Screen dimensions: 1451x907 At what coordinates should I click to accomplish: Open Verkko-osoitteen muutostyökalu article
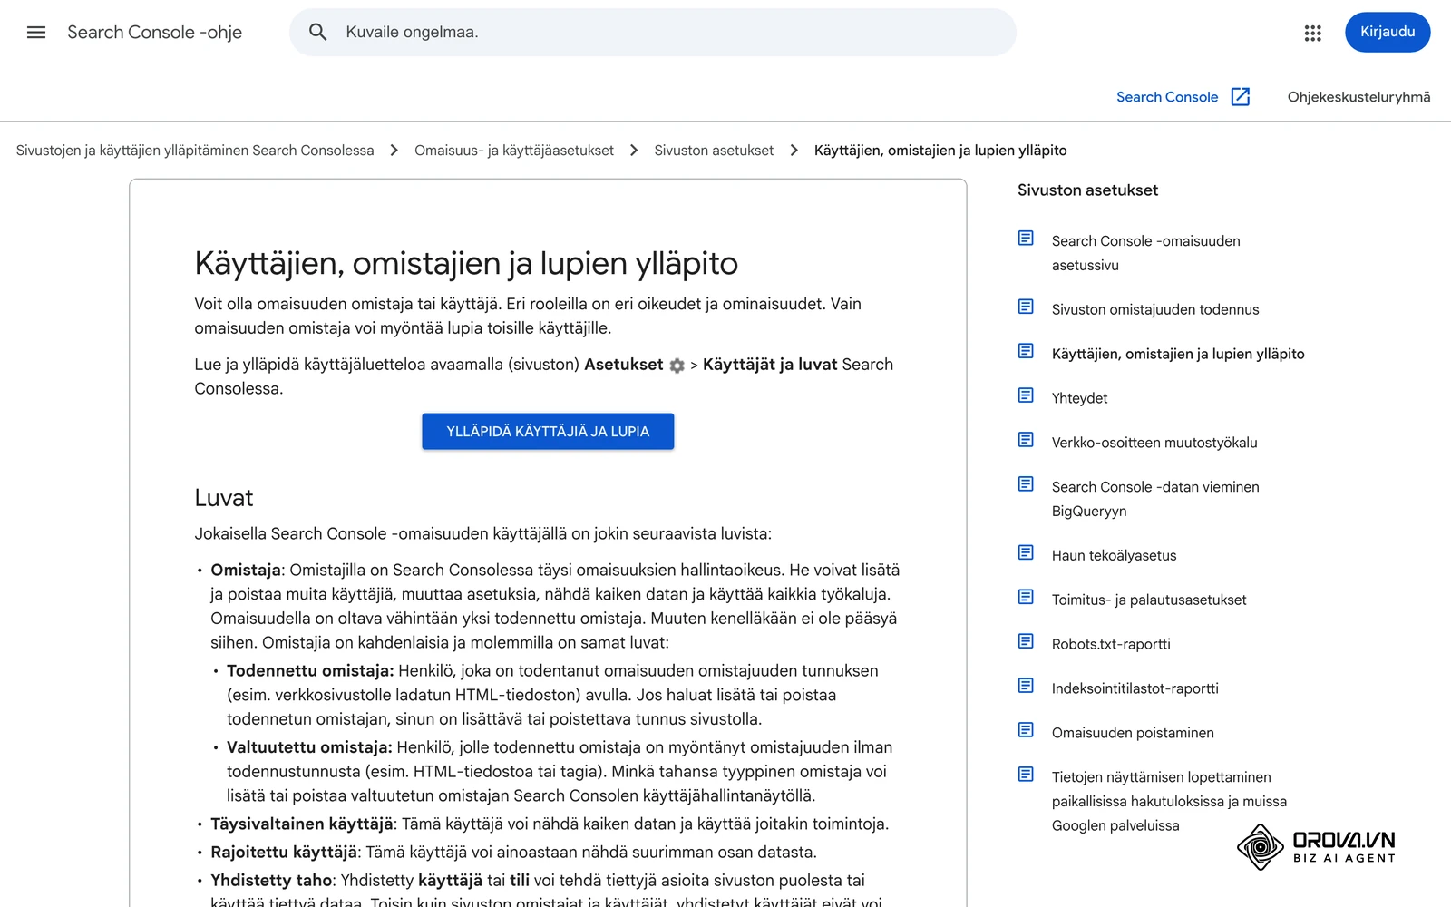[1154, 444]
